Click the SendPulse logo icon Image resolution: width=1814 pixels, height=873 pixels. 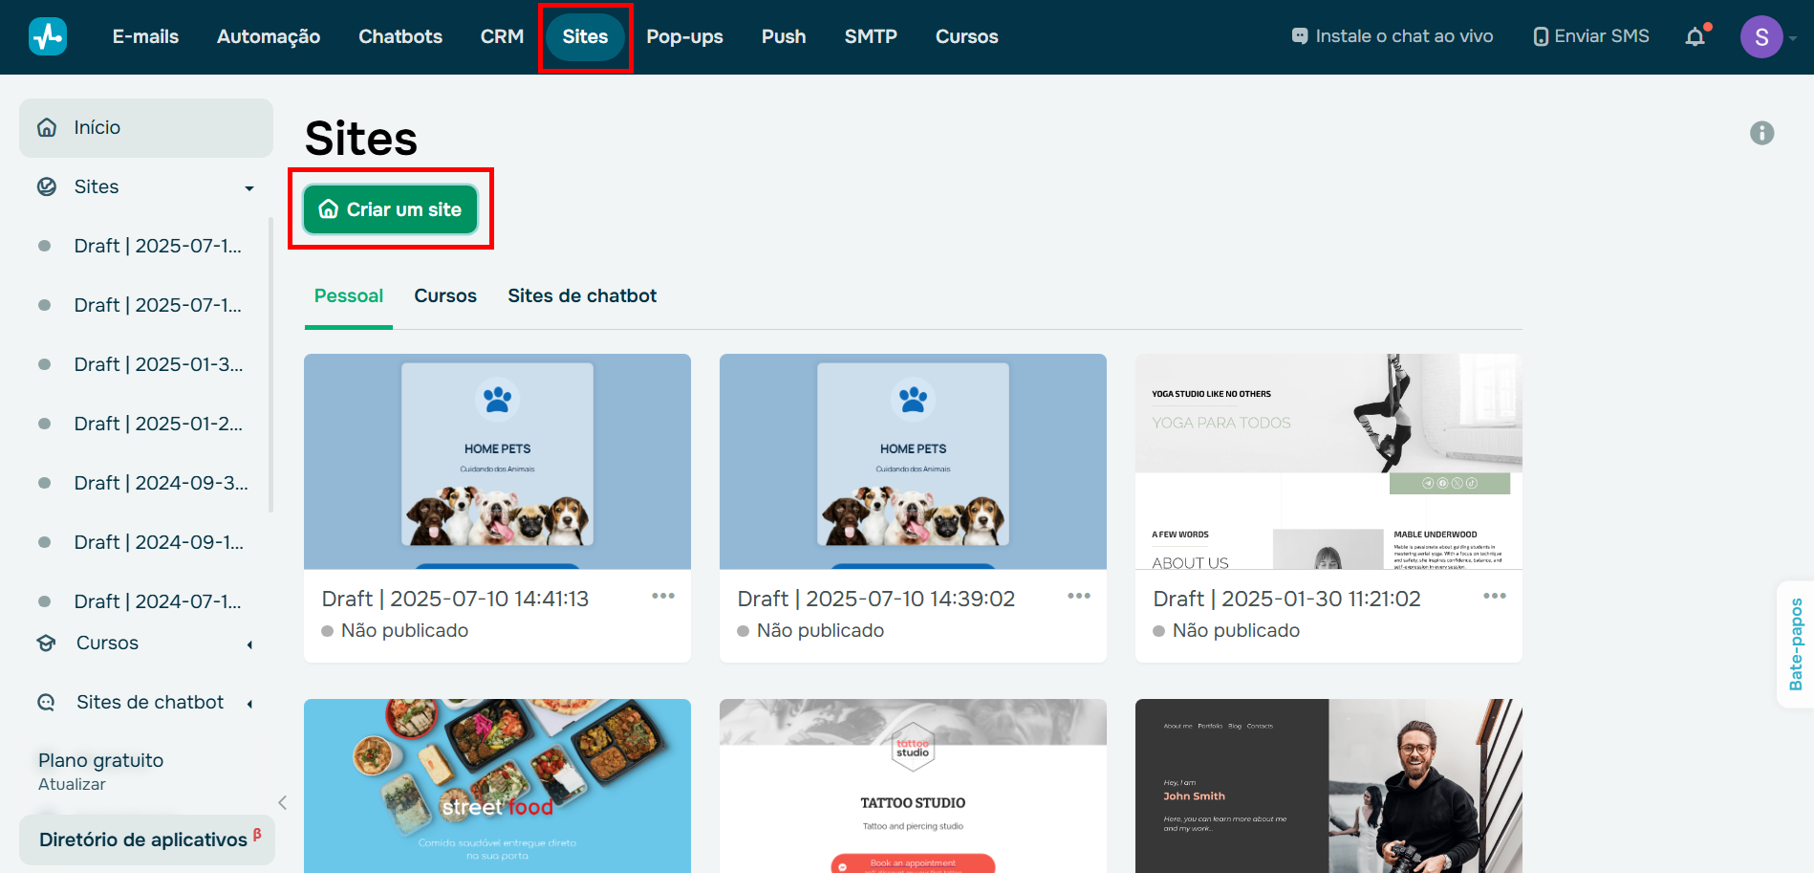[47, 35]
